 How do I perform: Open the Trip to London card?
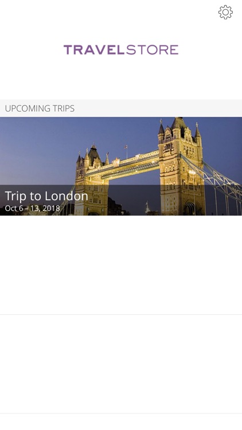[x=121, y=166]
